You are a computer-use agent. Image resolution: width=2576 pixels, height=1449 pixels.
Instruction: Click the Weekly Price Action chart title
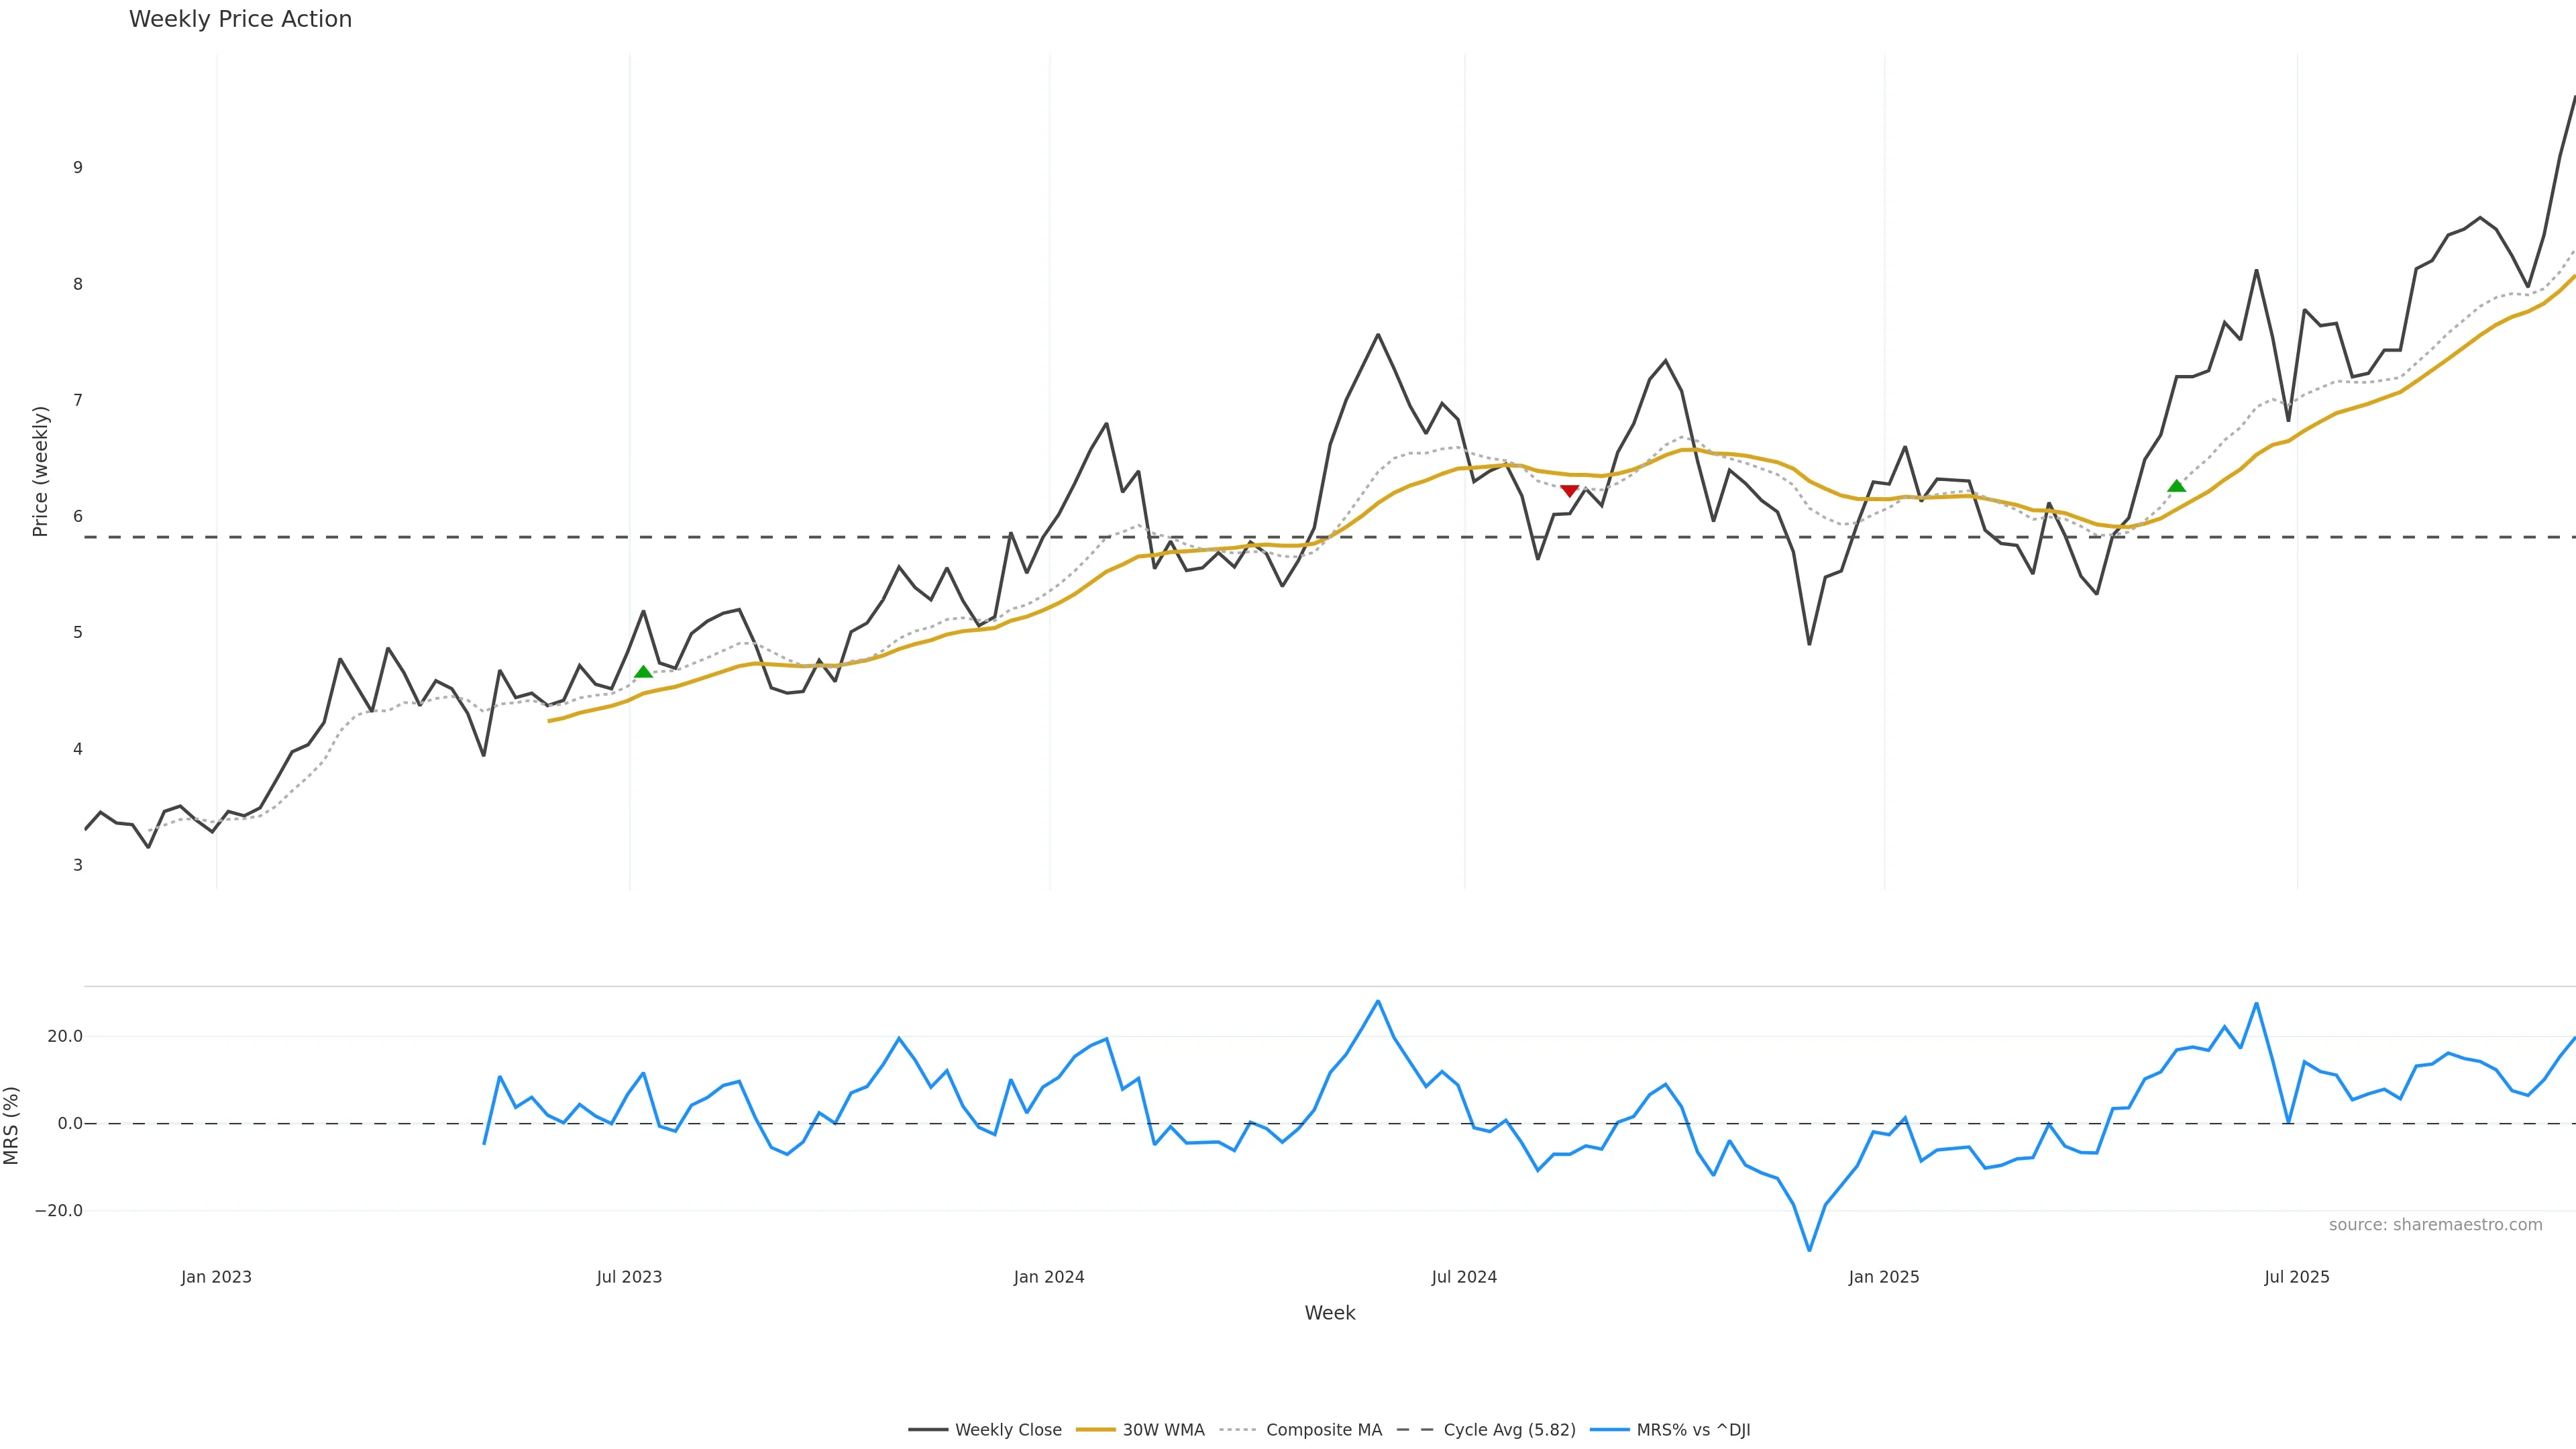(x=240, y=19)
